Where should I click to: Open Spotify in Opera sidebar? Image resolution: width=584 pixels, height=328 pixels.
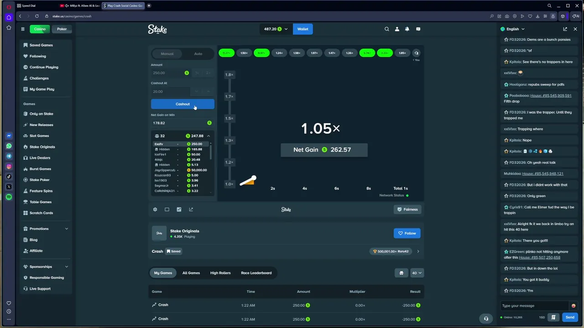point(9,197)
